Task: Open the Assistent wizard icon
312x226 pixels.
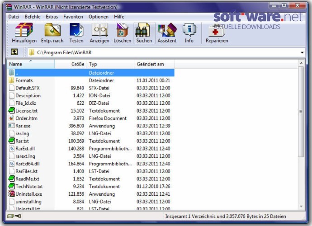Action: click(167, 30)
